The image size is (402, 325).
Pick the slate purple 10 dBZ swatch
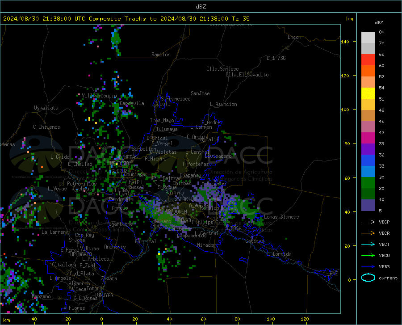coord(368,205)
